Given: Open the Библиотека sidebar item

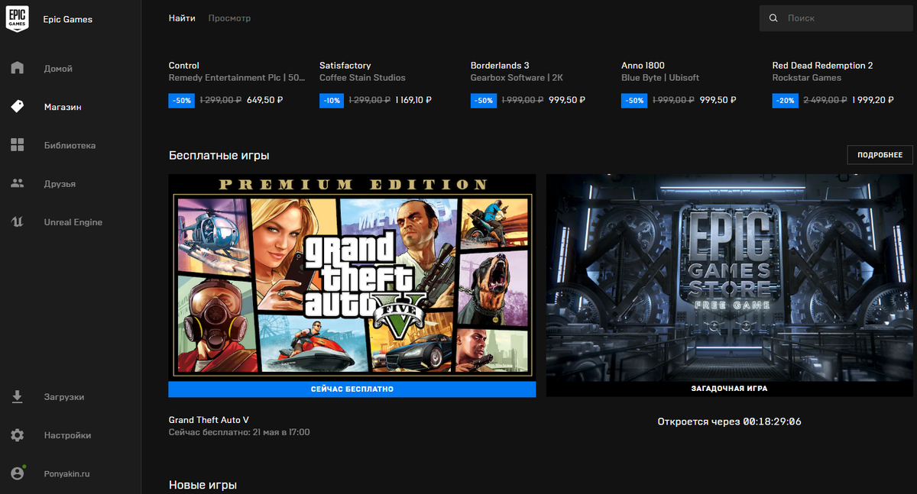Looking at the screenshot, I should (70, 146).
